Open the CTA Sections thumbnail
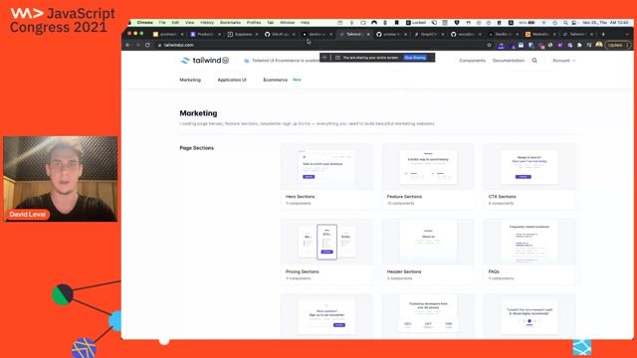637x358 pixels. pos(530,167)
